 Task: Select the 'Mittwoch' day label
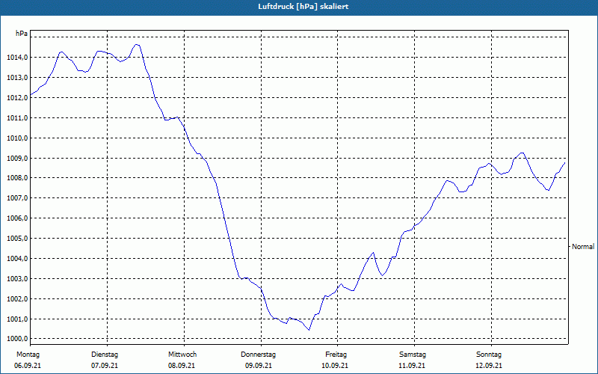pyautogui.click(x=182, y=355)
